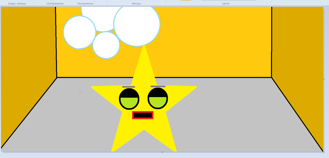Screen dimensions: 329x158
Task: Click the gray eyebrow above left eye
Action: [x=129, y=87]
